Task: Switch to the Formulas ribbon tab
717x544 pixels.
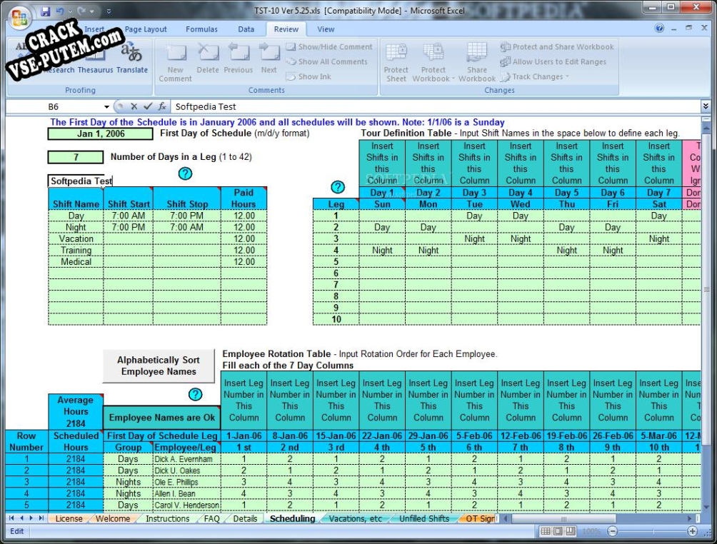Action: (x=201, y=29)
